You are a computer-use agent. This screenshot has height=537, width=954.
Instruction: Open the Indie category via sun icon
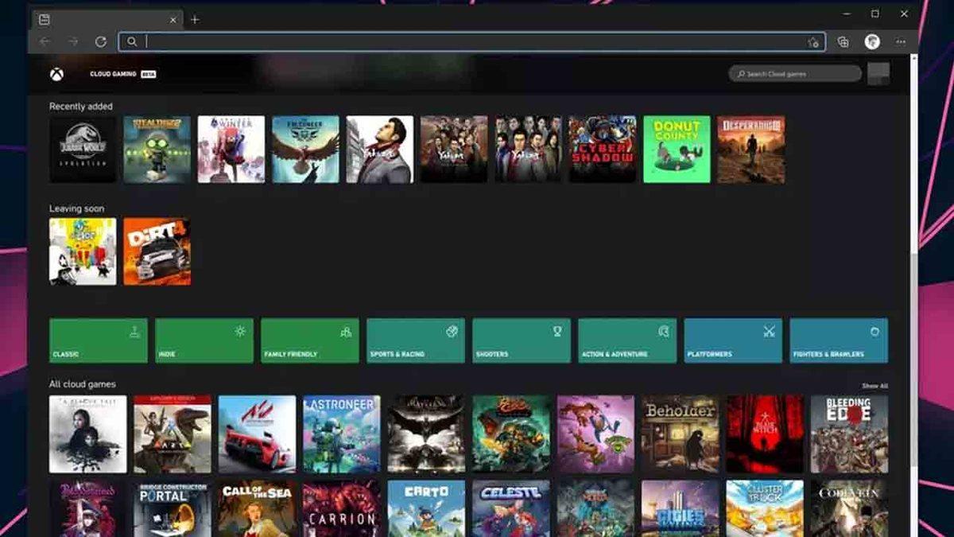[241, 329]
